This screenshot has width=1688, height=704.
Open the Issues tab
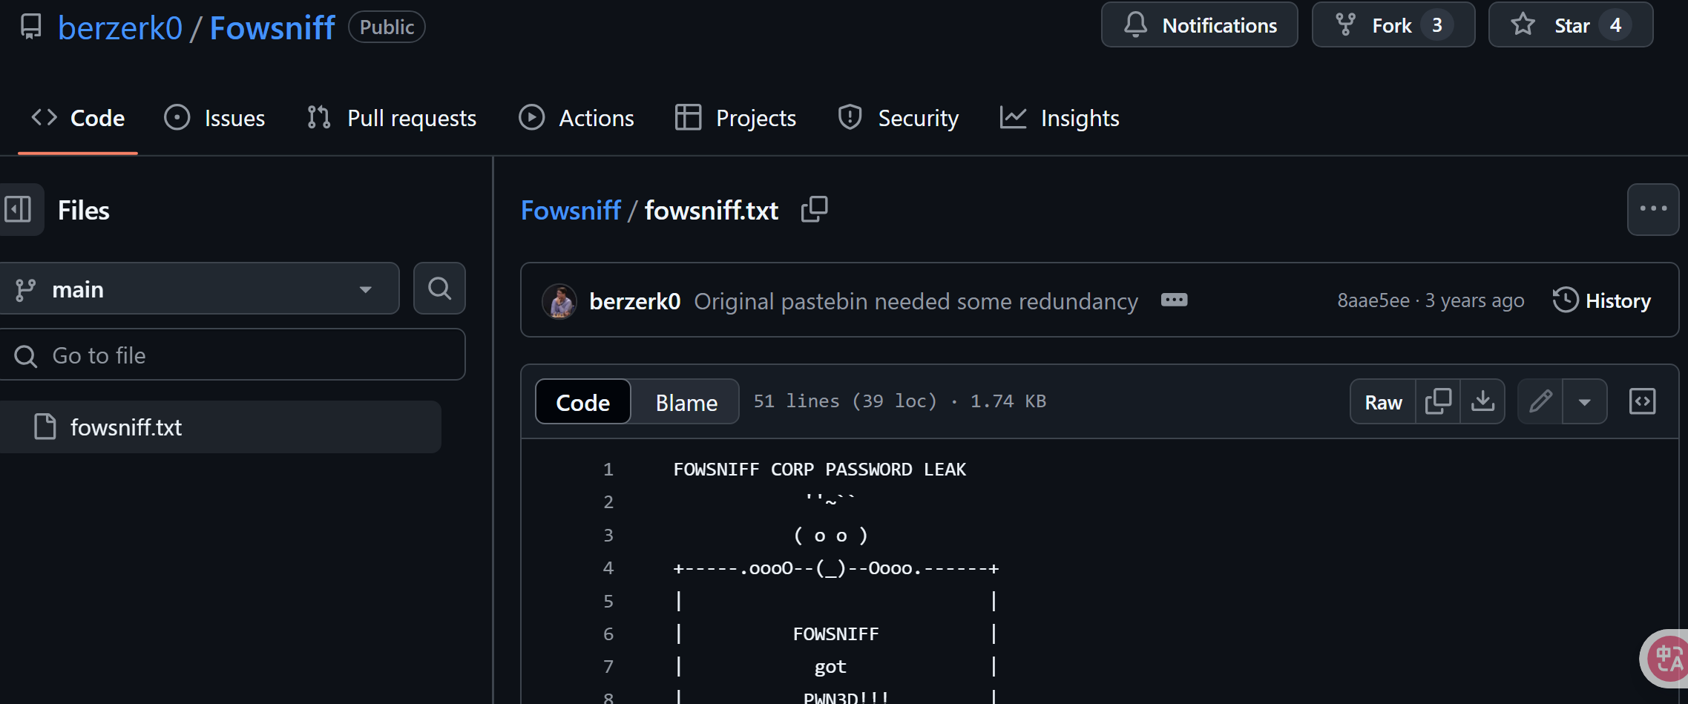214,118
